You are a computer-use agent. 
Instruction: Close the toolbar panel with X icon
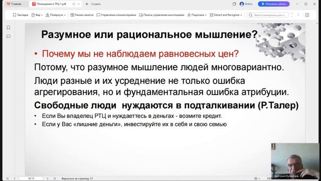coord(307,15)
